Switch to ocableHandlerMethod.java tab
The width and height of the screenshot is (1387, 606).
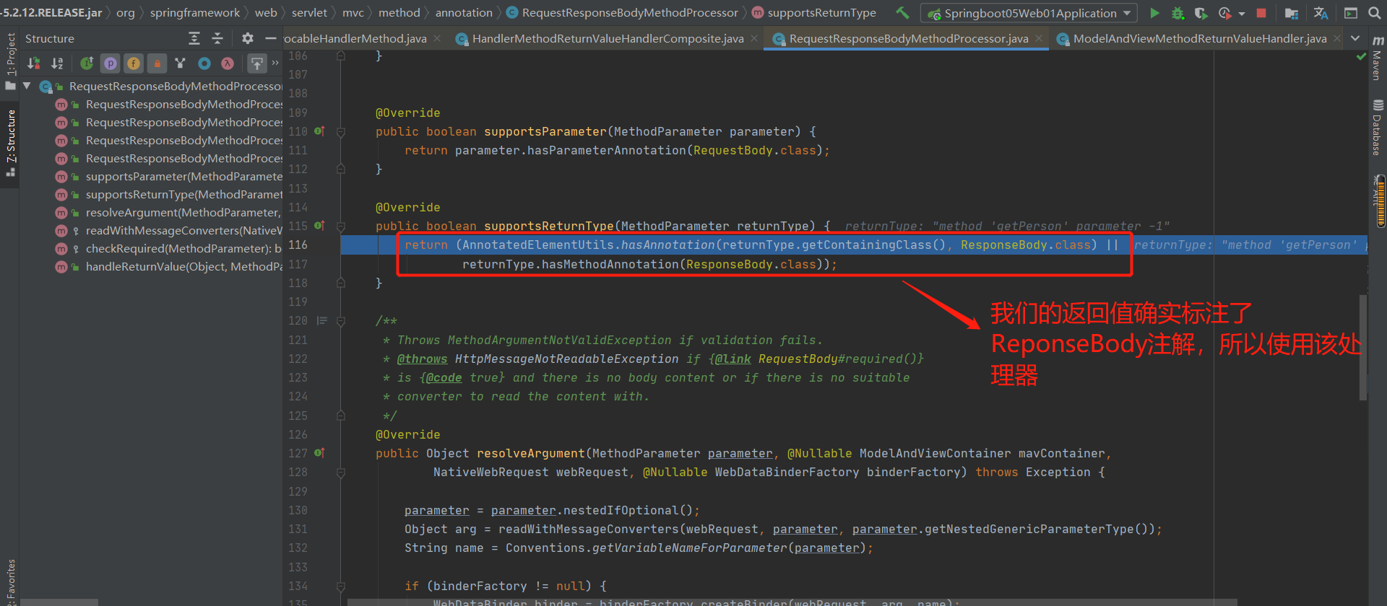click(355, 38)
